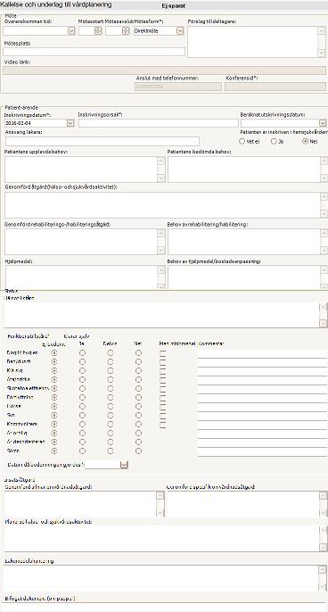Click the large Status text area
The height and width of the screenshot is (612, 328).
pos(161,315)
